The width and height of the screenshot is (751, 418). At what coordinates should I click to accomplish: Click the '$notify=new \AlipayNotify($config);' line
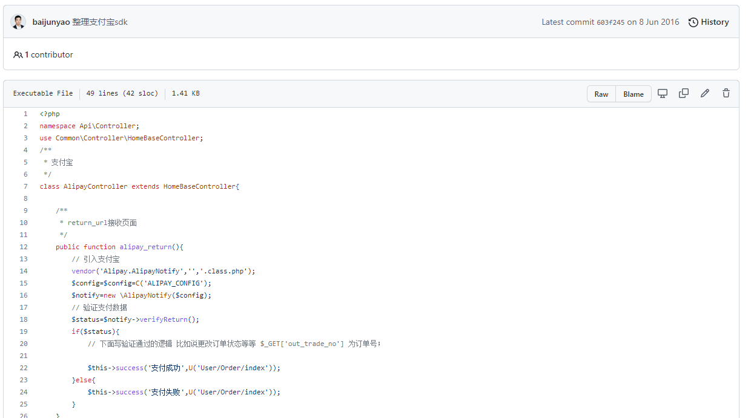pyautogui.click(x=142, y=295)
